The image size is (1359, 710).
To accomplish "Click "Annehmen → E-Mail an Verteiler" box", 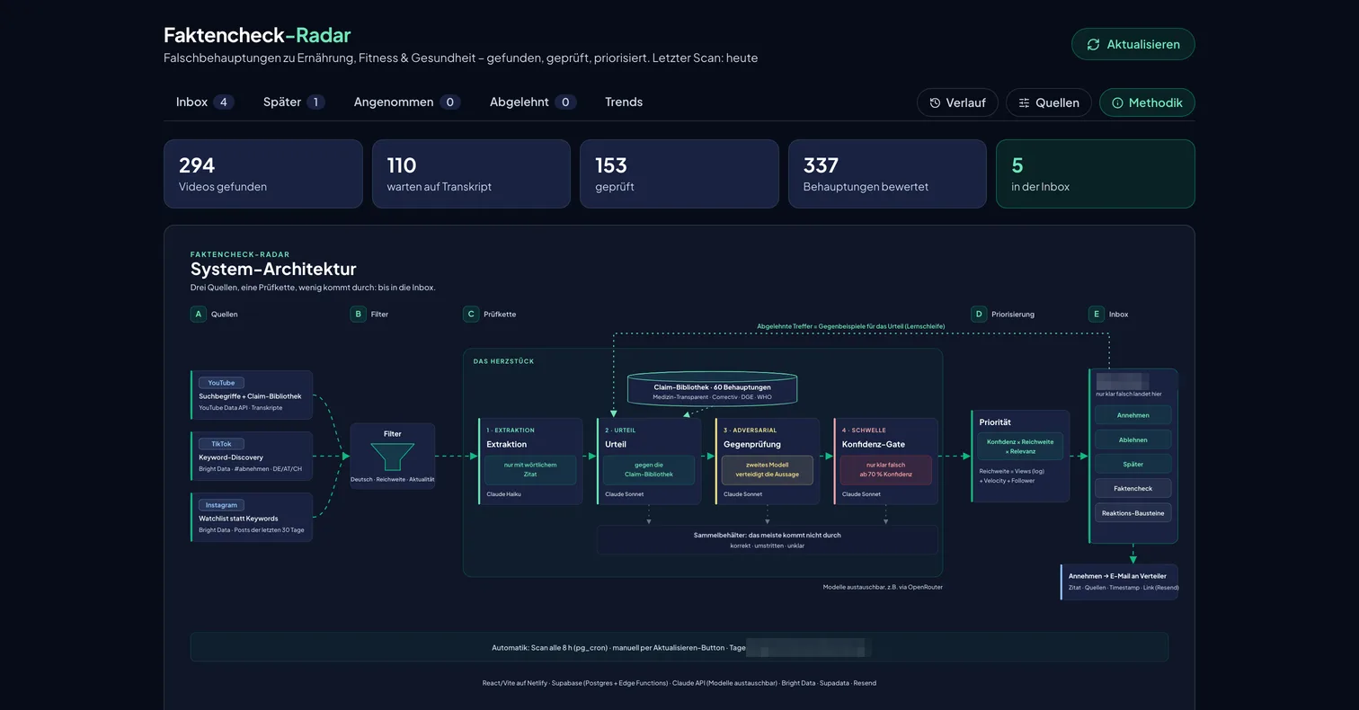I will [x=1119, y=581].
